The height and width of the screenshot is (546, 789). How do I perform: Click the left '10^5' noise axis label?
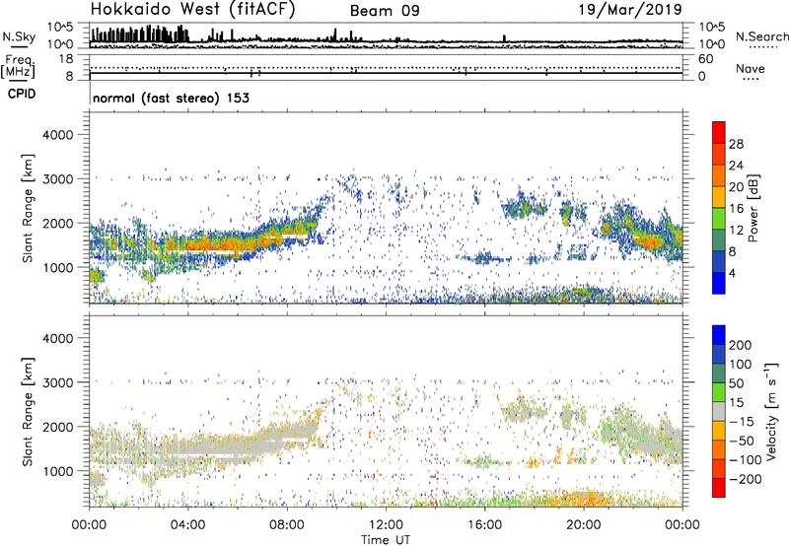60,27
